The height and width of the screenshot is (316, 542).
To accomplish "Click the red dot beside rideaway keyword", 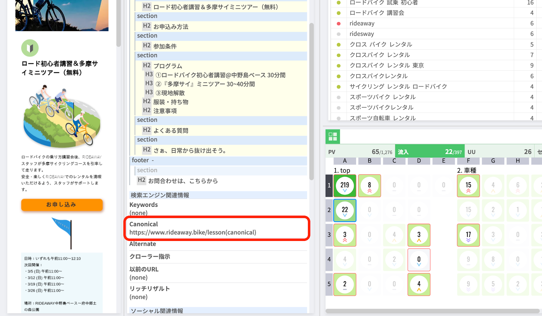I will tap(338, 23).
